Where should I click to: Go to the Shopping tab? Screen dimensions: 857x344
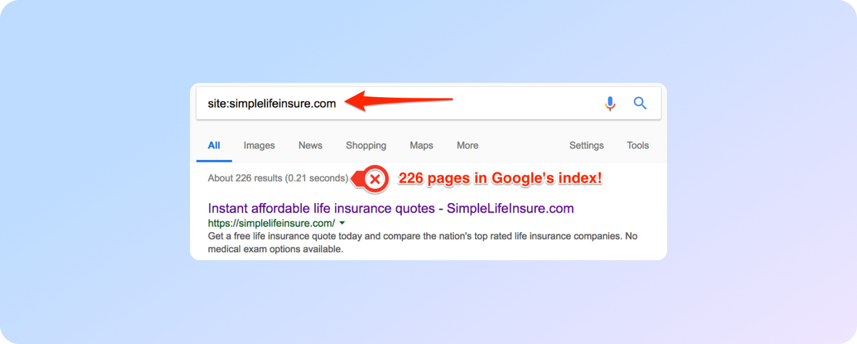tap(366, 145)
